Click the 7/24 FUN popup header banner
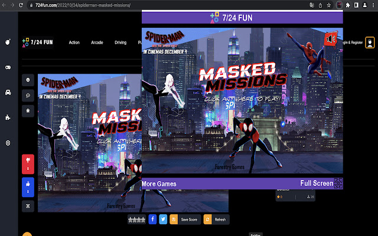 (242, 18)
